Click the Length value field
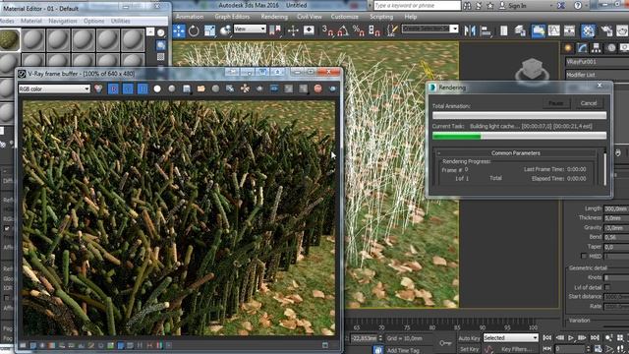The width and height of the screenshot is (629, 354). pos(616,208)
